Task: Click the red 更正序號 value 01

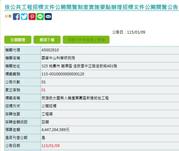Action: 43,90
